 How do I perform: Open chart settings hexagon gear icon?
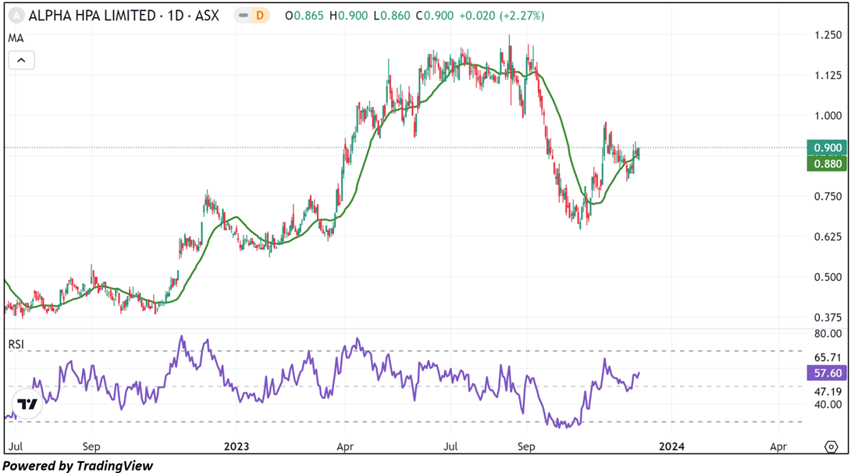pyautogui.click(x=831, y=447)
